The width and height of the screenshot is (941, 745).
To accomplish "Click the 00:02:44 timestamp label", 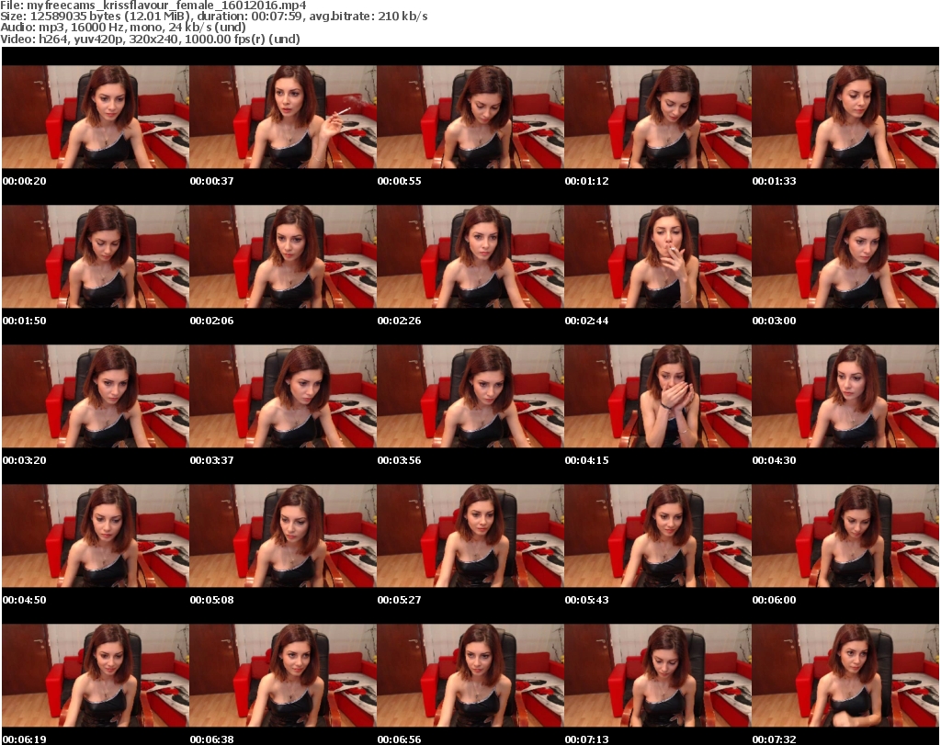I will 586,321.
